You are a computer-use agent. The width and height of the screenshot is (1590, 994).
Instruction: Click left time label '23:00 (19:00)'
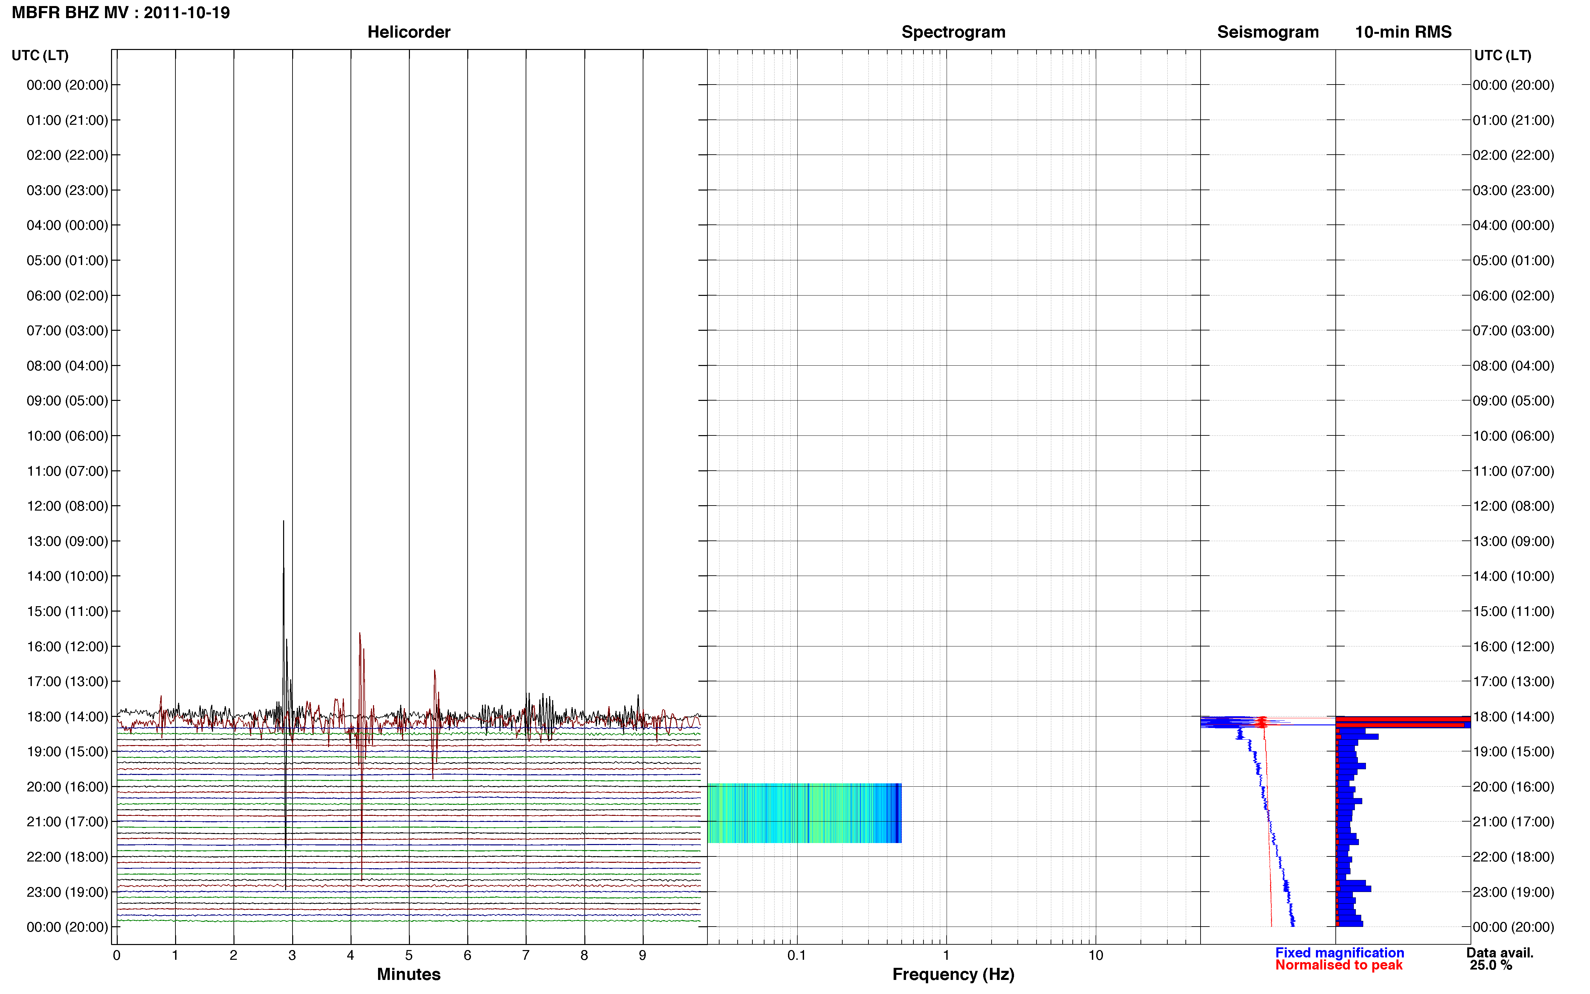point(67,892)
